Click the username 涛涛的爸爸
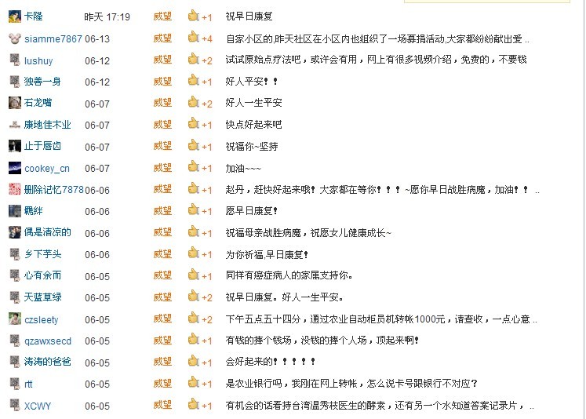Screen dimensions: 586x419 click(x=48, y=363)
